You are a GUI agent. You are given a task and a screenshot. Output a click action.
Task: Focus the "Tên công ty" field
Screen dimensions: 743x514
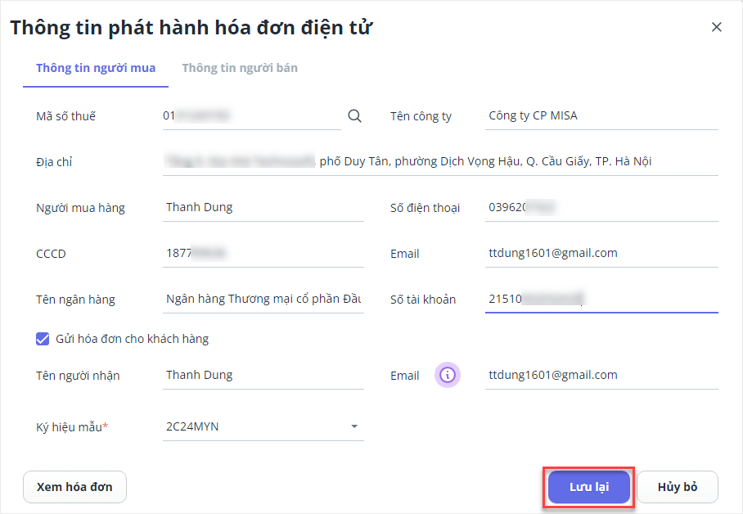(601, 116)
